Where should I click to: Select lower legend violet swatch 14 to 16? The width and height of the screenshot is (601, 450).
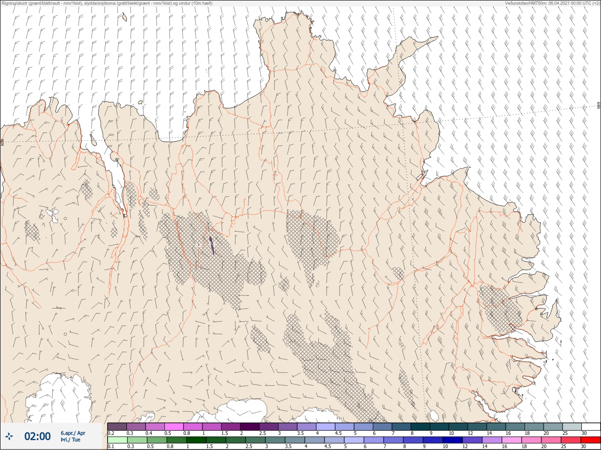click(492, 440)
